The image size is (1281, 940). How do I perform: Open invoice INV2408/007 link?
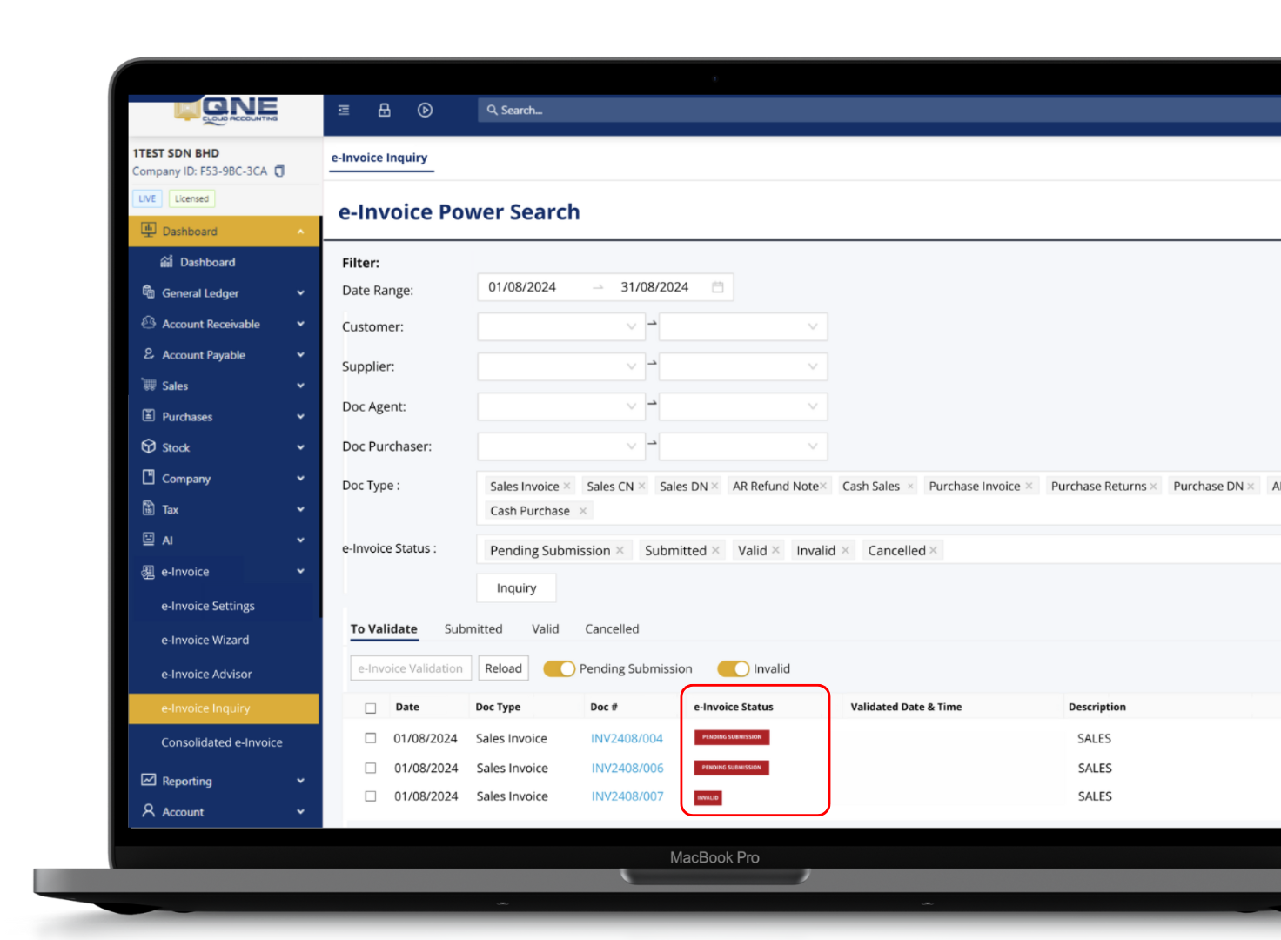pos(627,796)
